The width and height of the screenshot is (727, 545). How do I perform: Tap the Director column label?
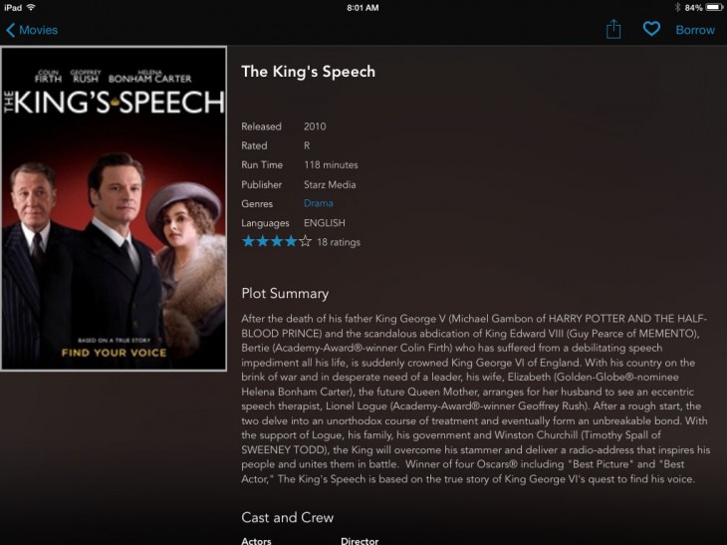360,541
